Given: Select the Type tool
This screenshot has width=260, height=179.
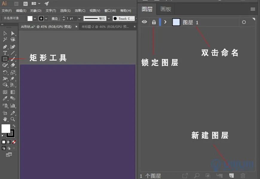Looking at the screenshot, I should click(x=5, y=53).
